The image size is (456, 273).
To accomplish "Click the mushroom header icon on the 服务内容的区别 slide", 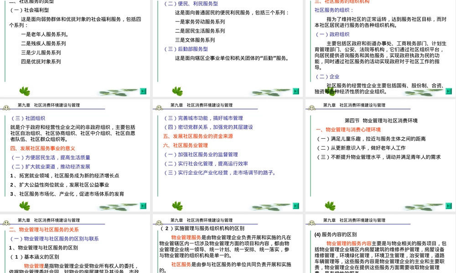I will [312, 223].
